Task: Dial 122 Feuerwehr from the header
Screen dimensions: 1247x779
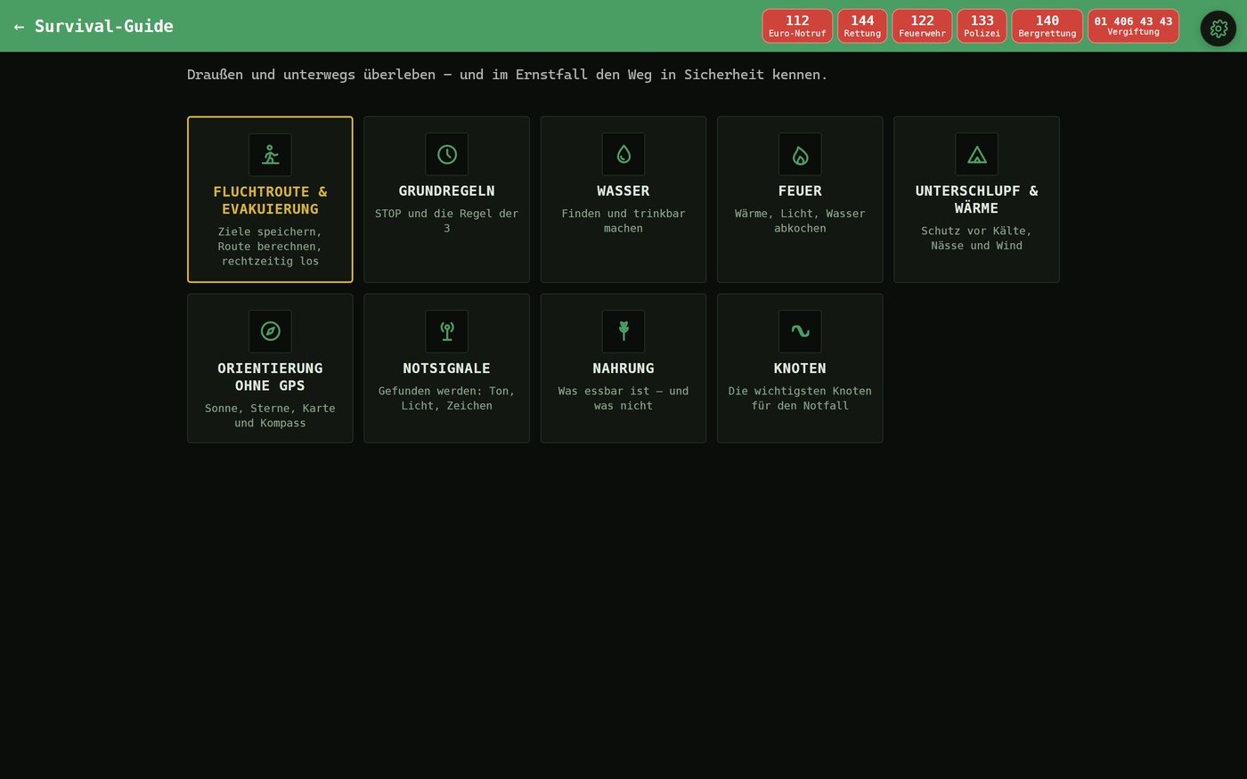Action: pos(922,26)
